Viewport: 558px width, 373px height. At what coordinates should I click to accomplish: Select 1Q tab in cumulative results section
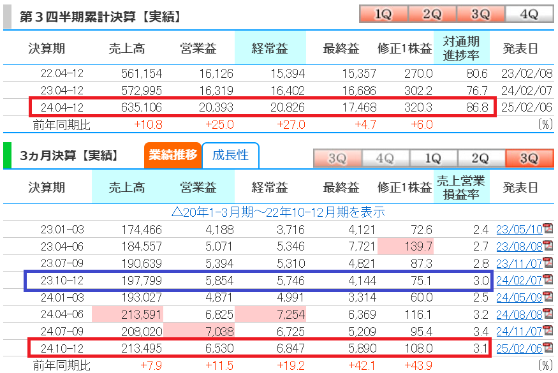pyautogui.click(x=384, y=14)
